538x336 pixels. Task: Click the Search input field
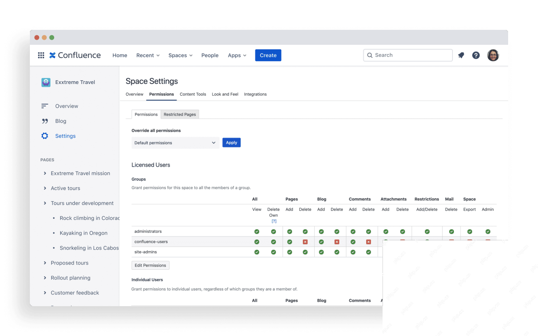click(x=408, y=55)
